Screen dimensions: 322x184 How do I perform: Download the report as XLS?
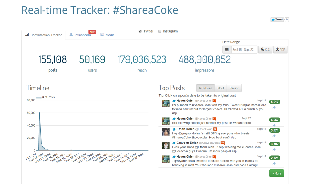(x=265, y=50)
